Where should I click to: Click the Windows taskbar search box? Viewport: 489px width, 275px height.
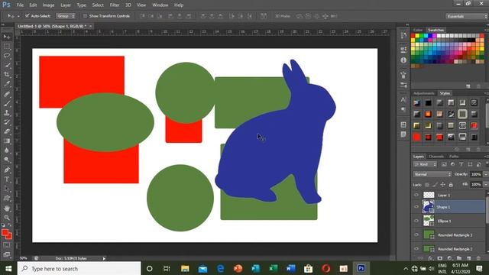pyautogui.click(x=79, y=268)
